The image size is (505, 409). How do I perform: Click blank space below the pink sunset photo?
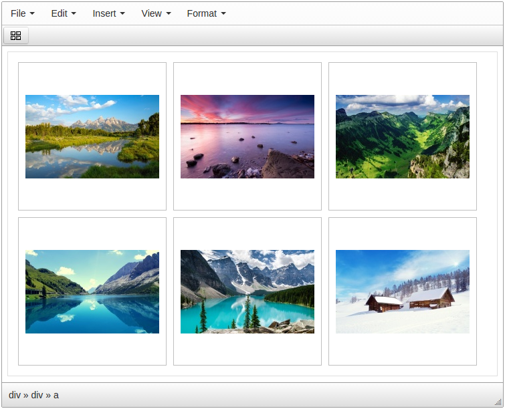click(247, 194)
